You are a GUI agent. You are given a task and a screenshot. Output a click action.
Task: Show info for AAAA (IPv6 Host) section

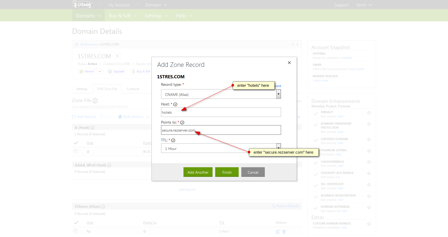click(109, 165)
